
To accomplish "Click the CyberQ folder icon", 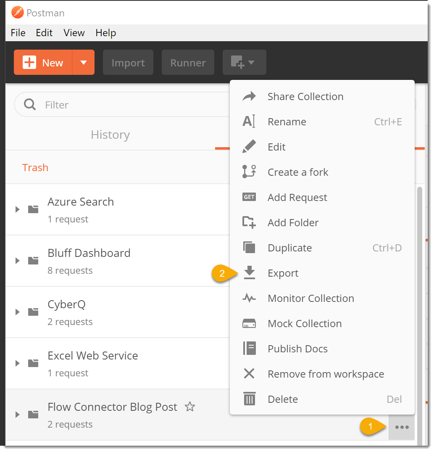I will tap(33, 312).
